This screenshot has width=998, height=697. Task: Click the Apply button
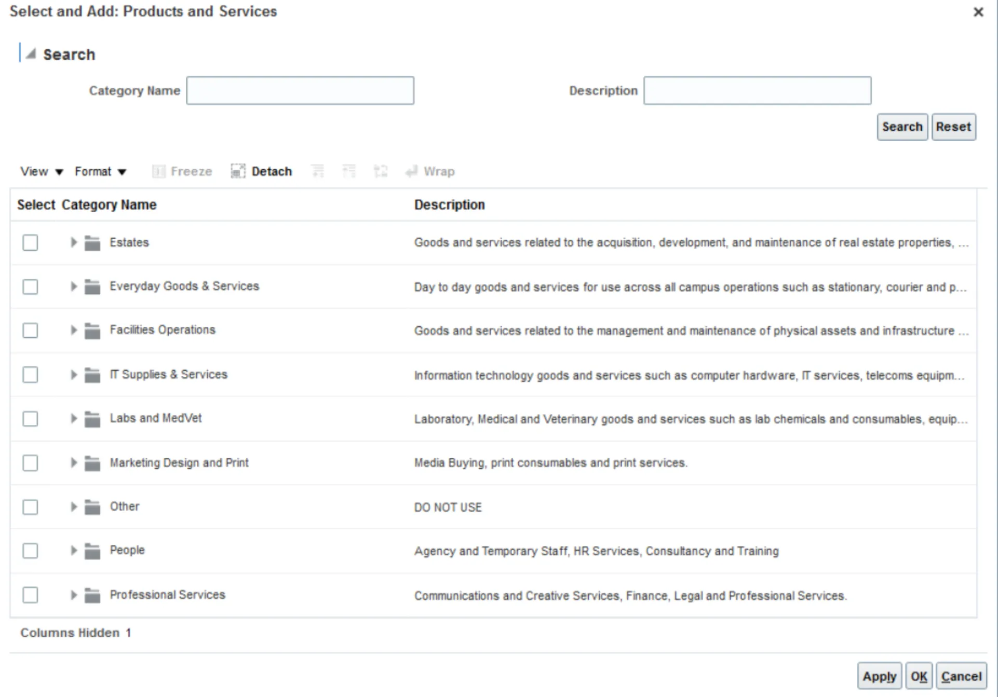tap(879, 676)
